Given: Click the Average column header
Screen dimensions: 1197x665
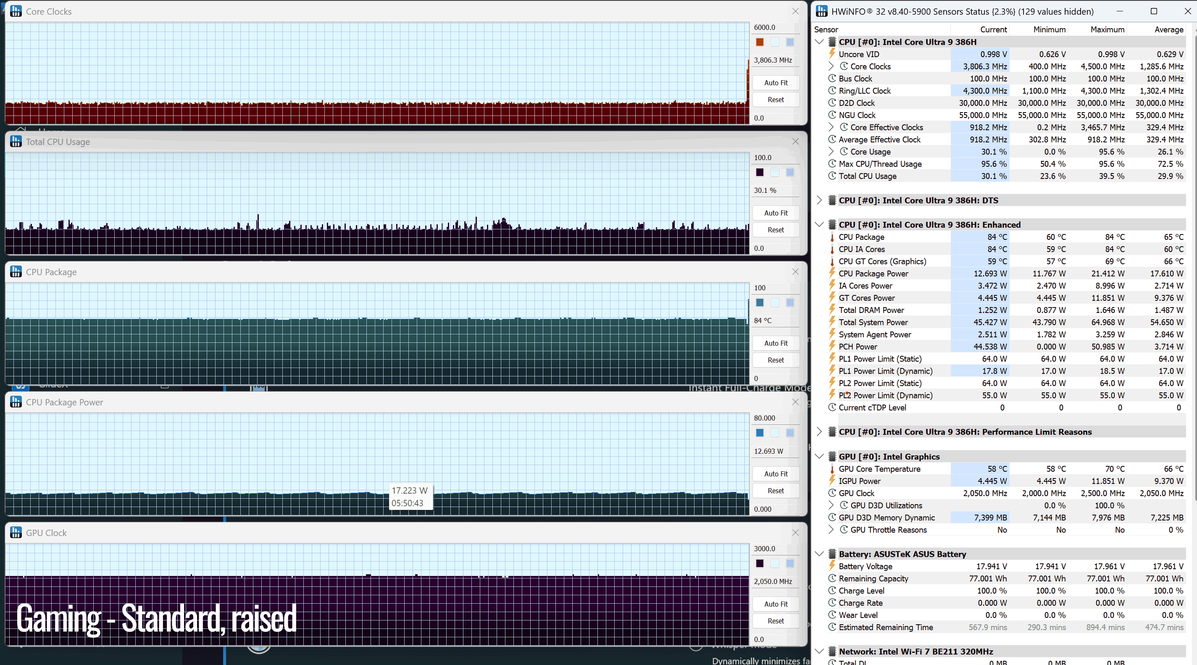Looking at the screenshot, I should coord(1156,29).
